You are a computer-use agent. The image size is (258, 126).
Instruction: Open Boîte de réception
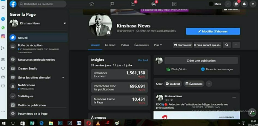tap(38, 49)
